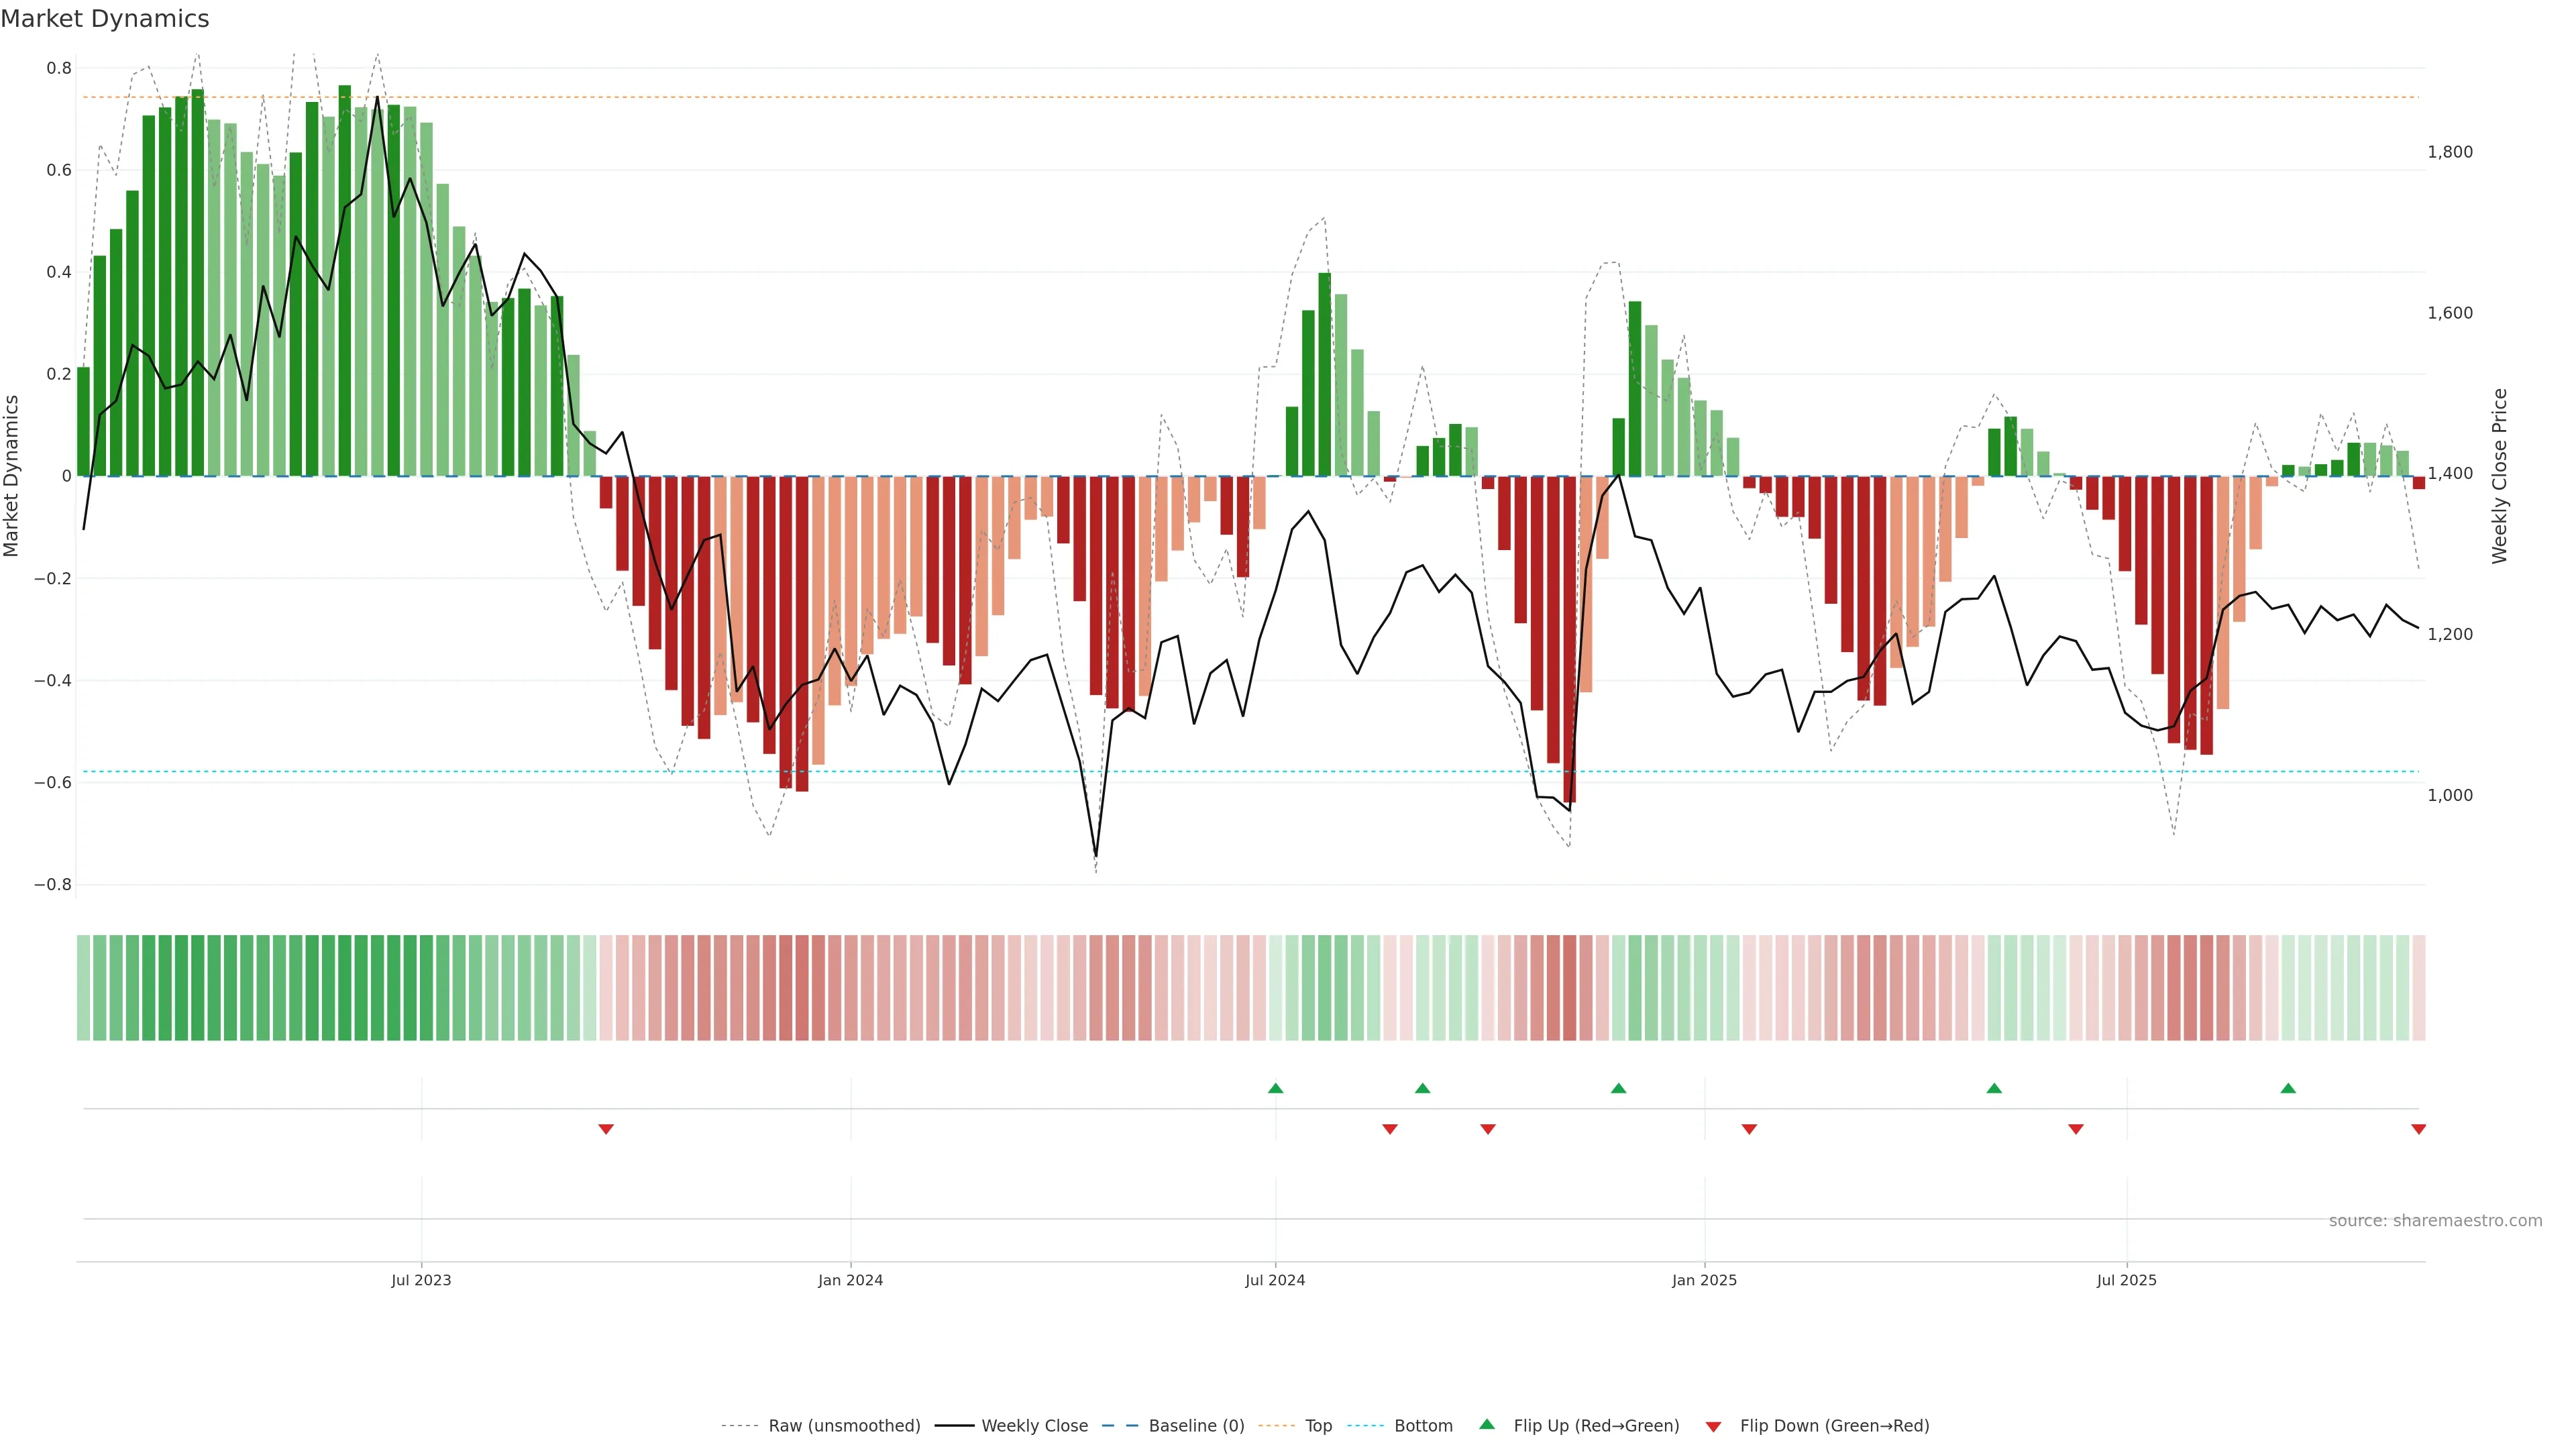The width and height of the screenshot is (2576, 1449).
Task: Toggle Weekly Close legend entry
Action: [x=1034, y=1426]
